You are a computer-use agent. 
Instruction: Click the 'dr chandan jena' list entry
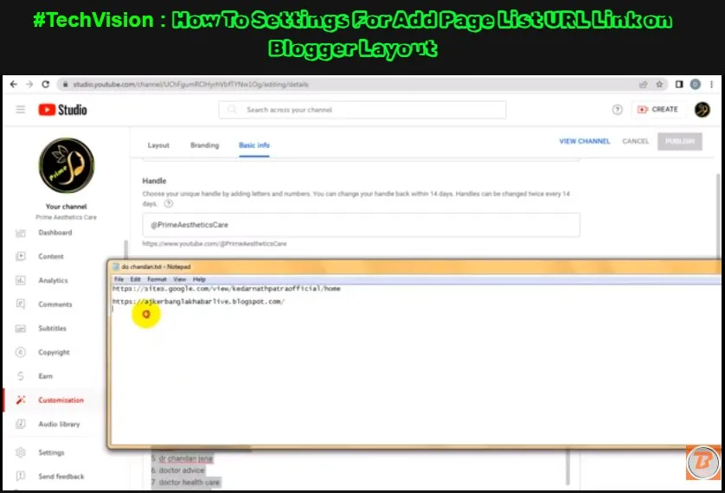pyautogui.click(x=185, y=458)
